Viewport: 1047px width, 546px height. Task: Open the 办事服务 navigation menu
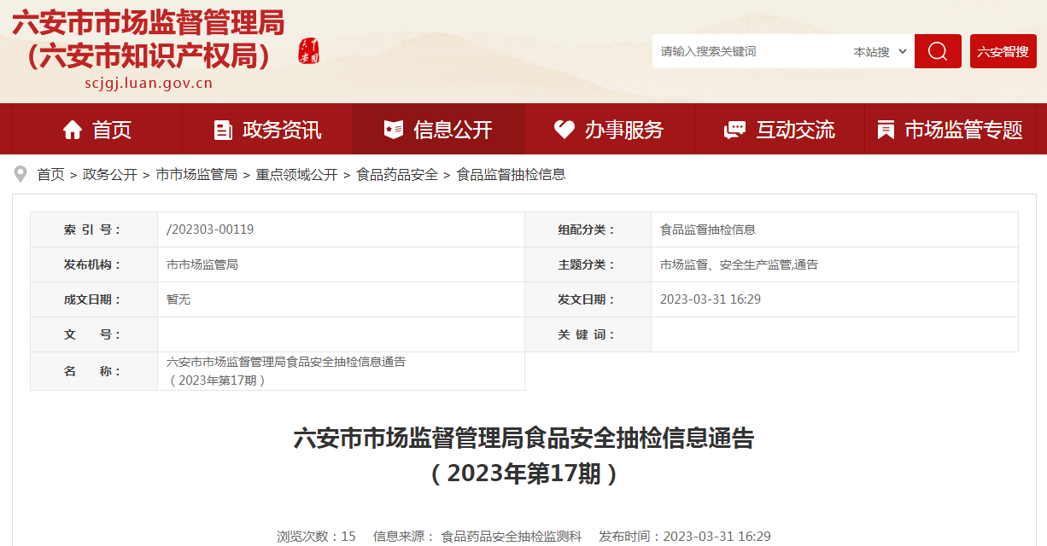pos(623,130)
